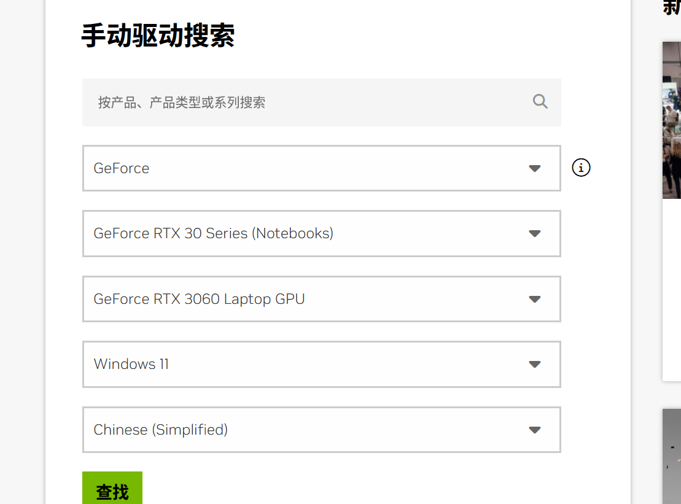The width and height of the screenshot is (681, 504).
Task: Click the arrow on RTX 30 Series dropdown
Action: (x=534, y=234)
